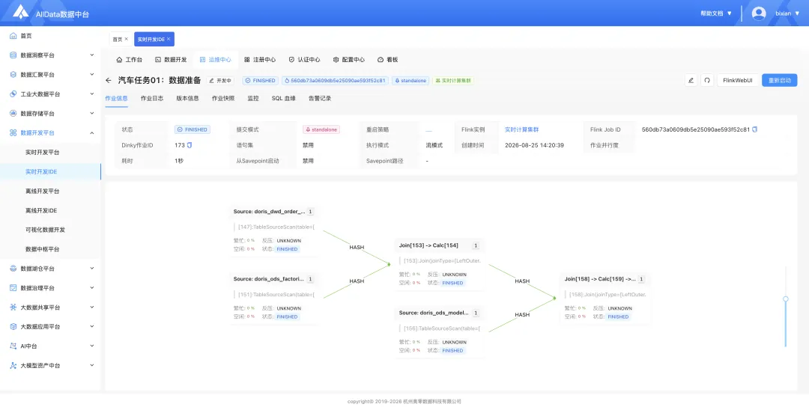Screen dimensions: 809x410
Task: Switch to 作业快照 tab
Action: click(223, 98)
